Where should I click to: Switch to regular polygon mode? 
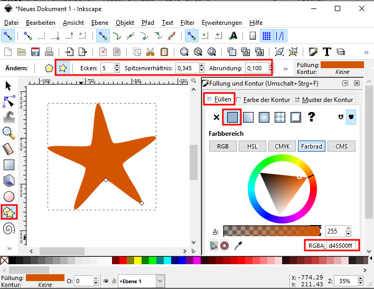(x=49, y=68)
